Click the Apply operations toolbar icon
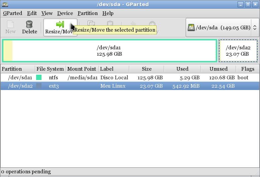Viewport: 260px width, 177px height. (x=152, y=23)
